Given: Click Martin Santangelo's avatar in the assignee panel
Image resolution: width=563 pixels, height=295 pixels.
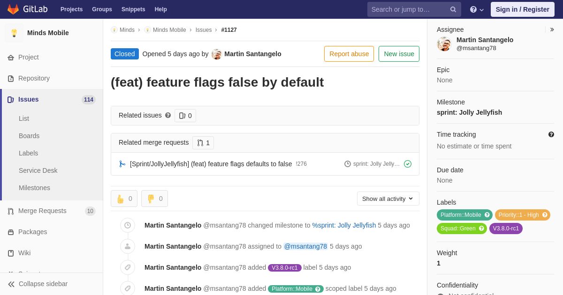Looking at the screenshot, I should click(444, 44).
